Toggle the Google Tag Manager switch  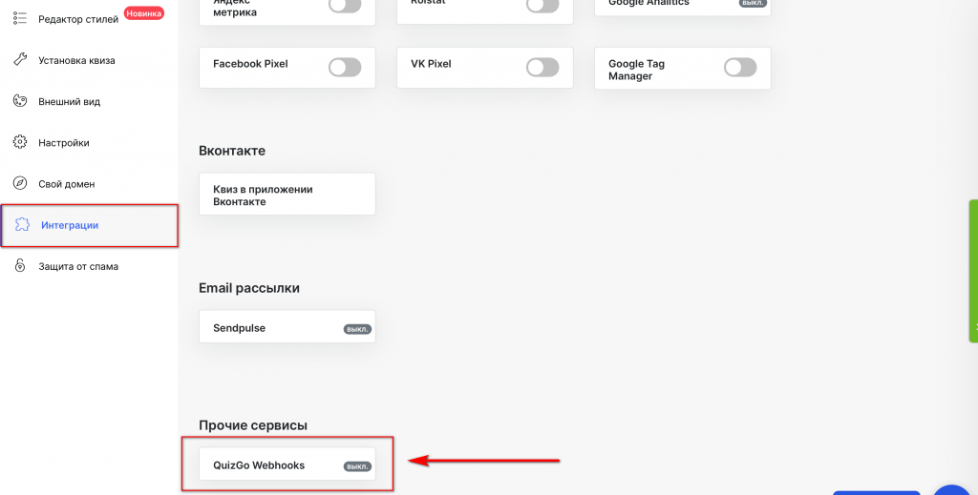click(x=740, y=67)
